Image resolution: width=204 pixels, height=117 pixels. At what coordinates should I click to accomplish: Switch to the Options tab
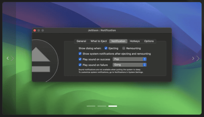(x=149, y=41)
